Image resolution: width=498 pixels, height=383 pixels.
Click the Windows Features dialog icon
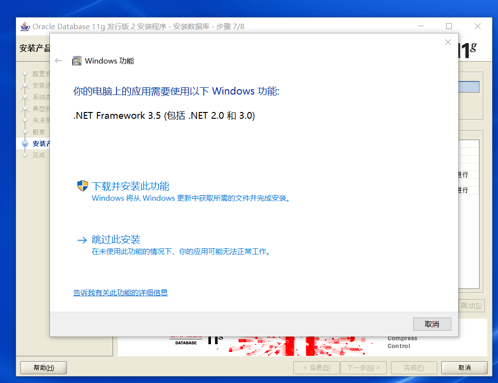(x=77, y=61)
